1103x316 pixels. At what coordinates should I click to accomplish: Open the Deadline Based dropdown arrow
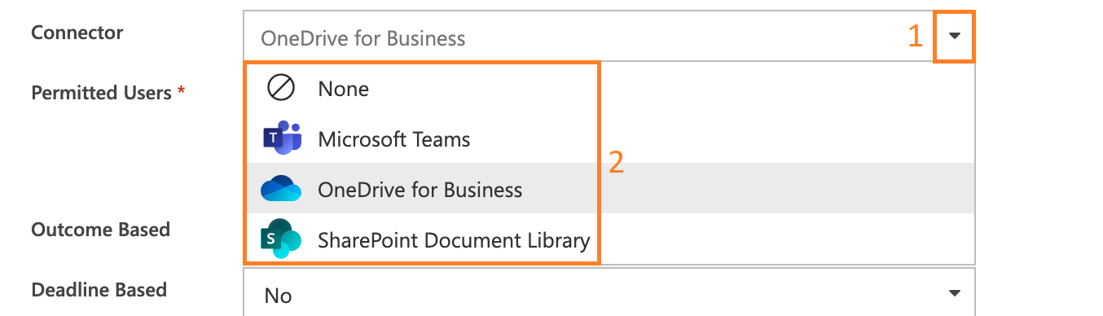point(955,293)
